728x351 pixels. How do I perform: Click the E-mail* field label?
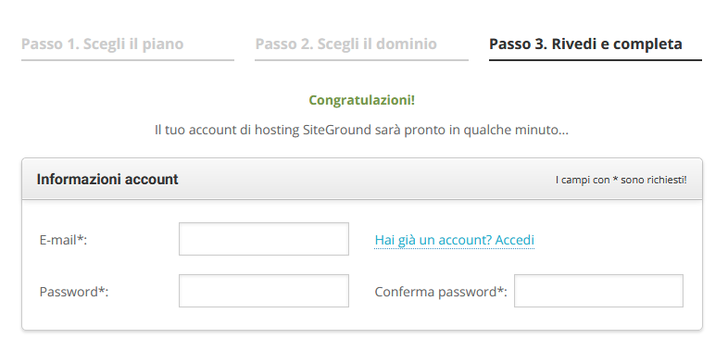pyautogui.click(x=63, y=240)
